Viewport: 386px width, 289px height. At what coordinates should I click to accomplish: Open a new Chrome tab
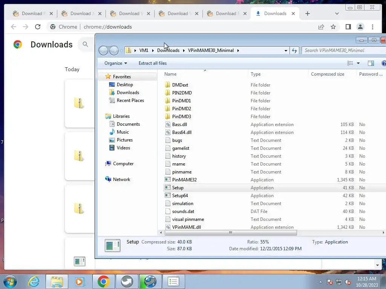click(x=307, y=14)
